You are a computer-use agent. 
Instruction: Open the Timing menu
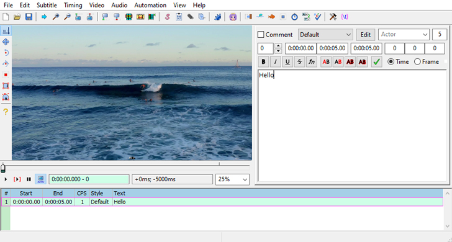point(73,5)
